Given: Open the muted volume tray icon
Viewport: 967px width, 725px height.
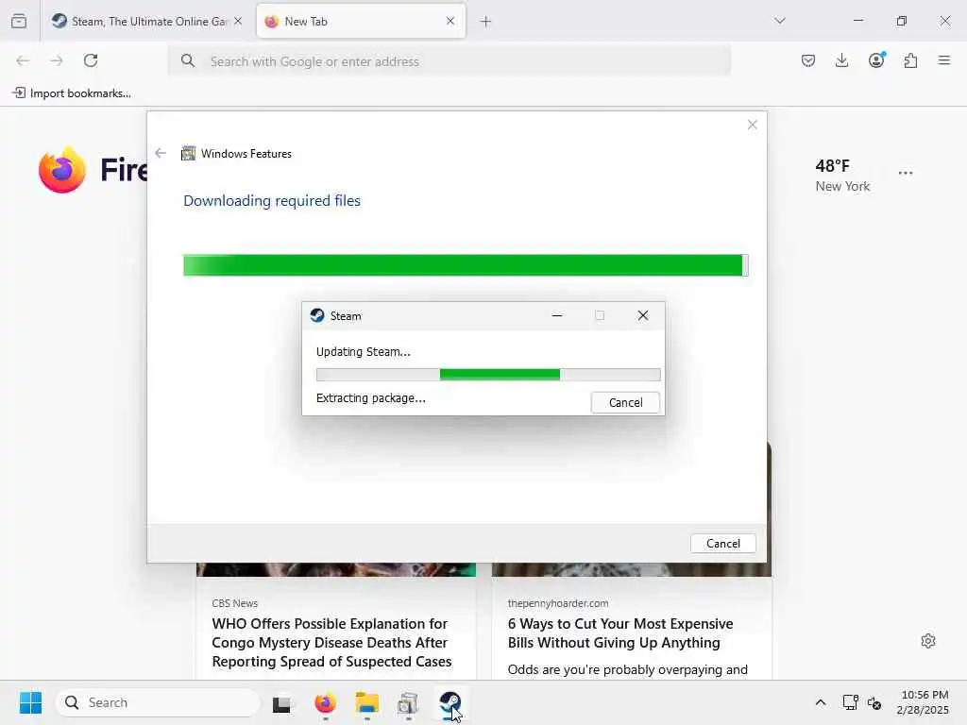Looking at the screenshot, I should [874, 702].
